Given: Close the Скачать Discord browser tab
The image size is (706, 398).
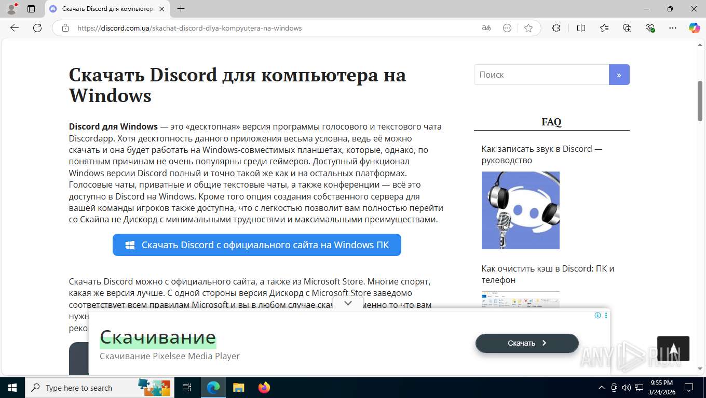Looking at the screenshot, I should (x=161, y=9).
